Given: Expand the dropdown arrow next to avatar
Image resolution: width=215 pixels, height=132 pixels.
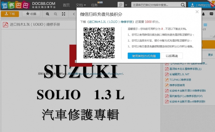Looking at the screenshot, I should click(x=126, y=5).
